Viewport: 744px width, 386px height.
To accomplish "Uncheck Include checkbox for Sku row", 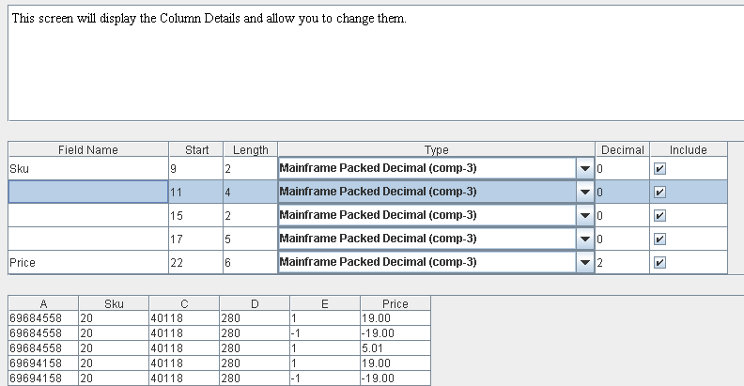I will [659, 169].
